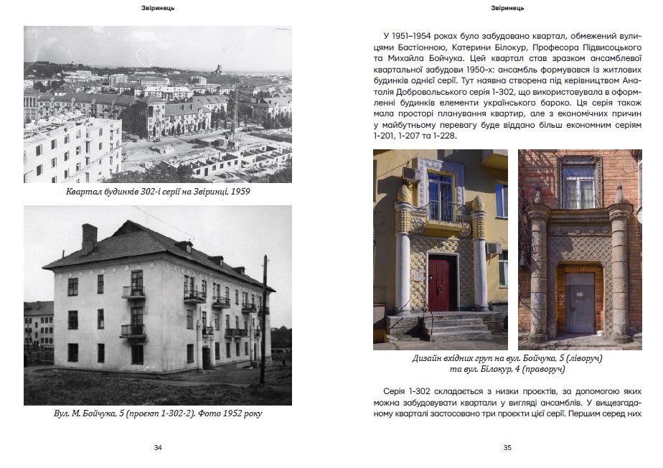Open the black-and-white photo of Boychuka 5 building
Viewport: 663px width, 468px height.
(x=158, y=305)
